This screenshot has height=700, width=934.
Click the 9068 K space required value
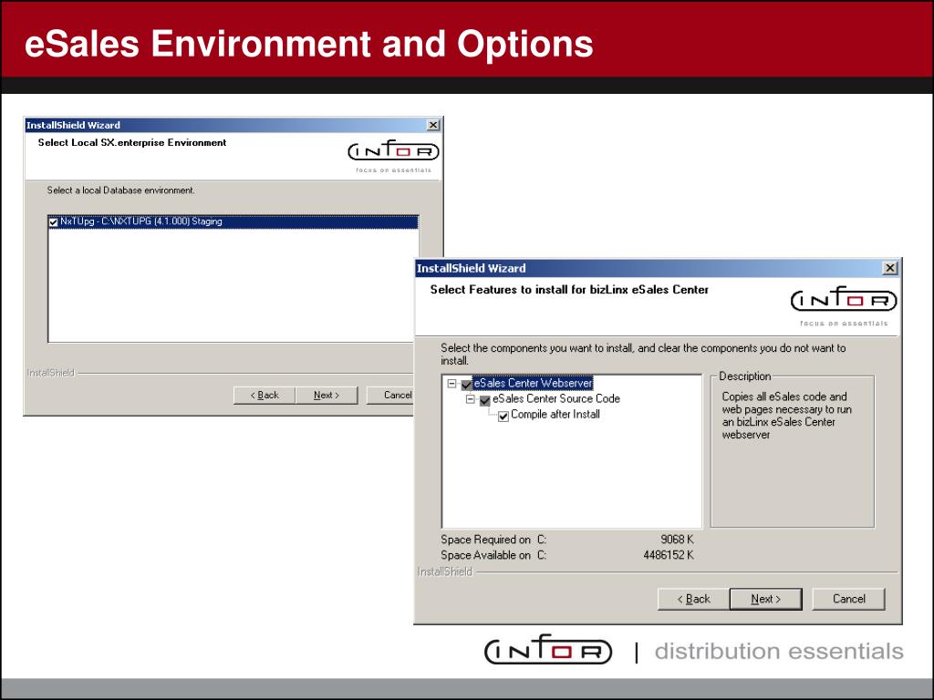(x=678, y=540)
